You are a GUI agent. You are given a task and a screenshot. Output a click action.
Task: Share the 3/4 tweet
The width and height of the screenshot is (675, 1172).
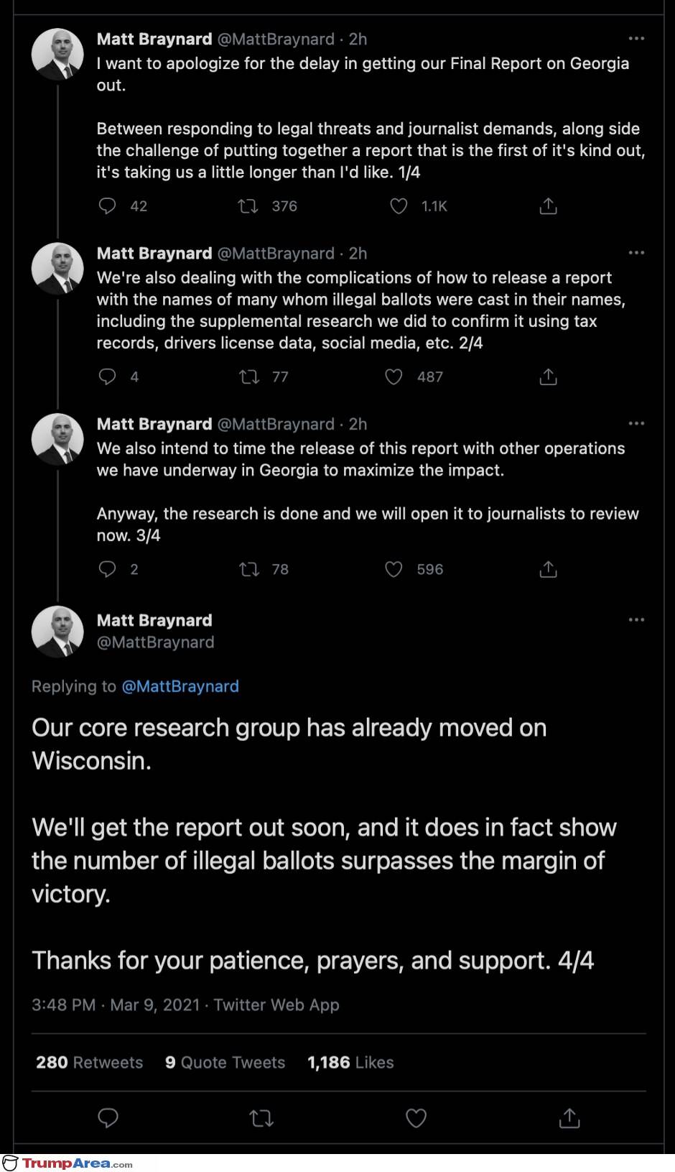548,569
